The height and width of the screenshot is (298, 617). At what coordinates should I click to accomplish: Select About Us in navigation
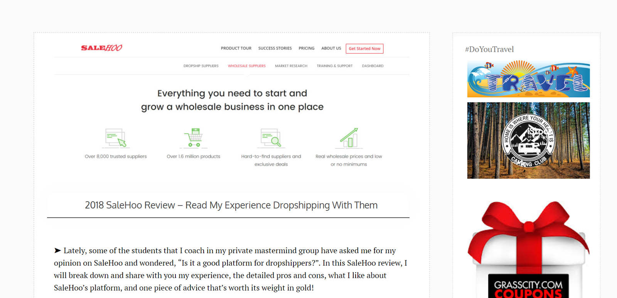(331, 48)
